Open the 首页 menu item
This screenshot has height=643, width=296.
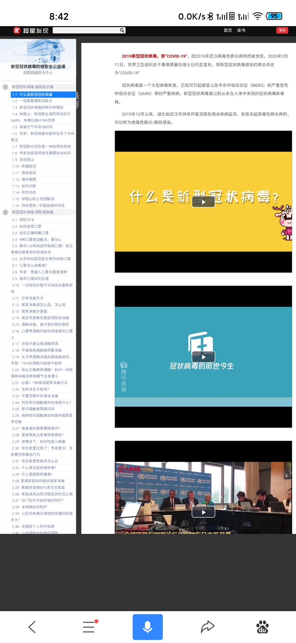(x=227, y=30)
